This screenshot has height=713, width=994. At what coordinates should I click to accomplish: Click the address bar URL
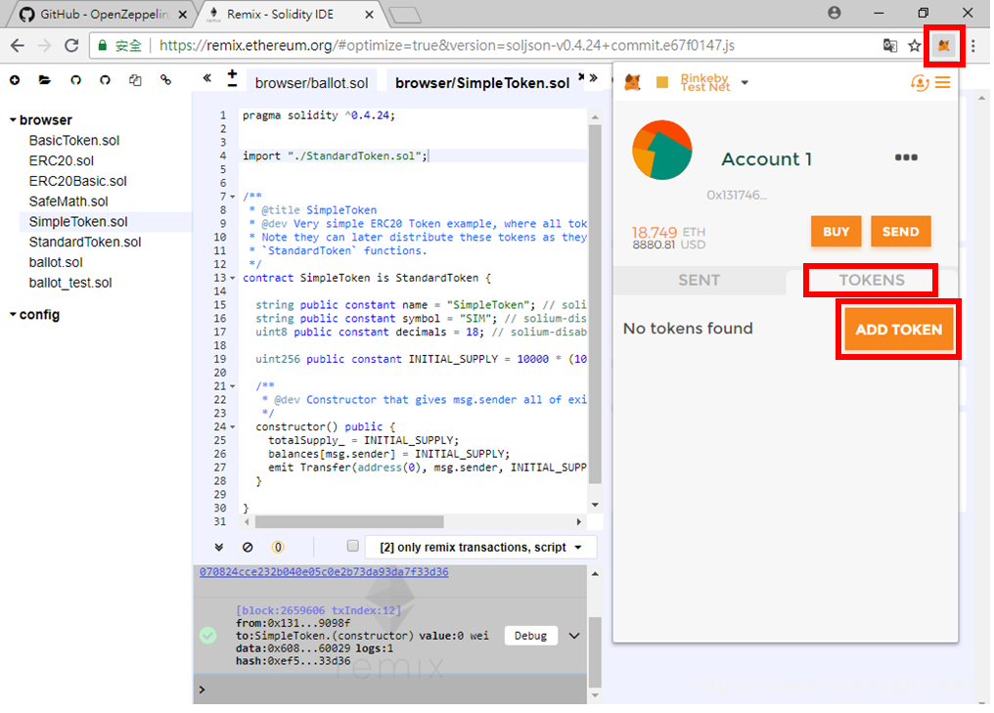pyautogui.click(x=447, y=46)
